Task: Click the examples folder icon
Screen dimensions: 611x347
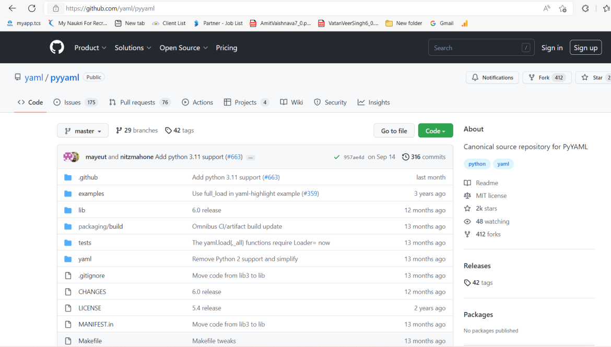Action: 68,194
